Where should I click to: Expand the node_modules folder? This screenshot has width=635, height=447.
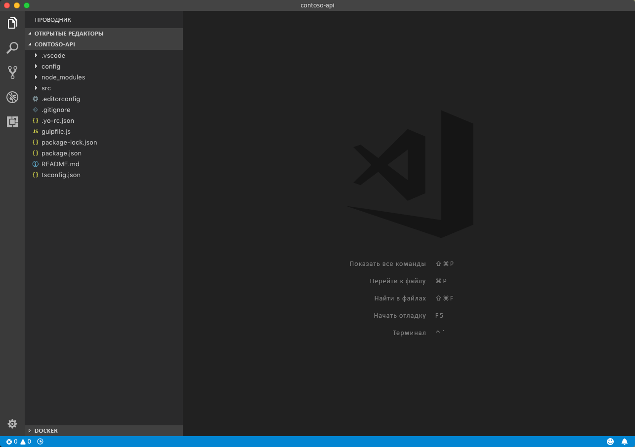coord(63,77)
